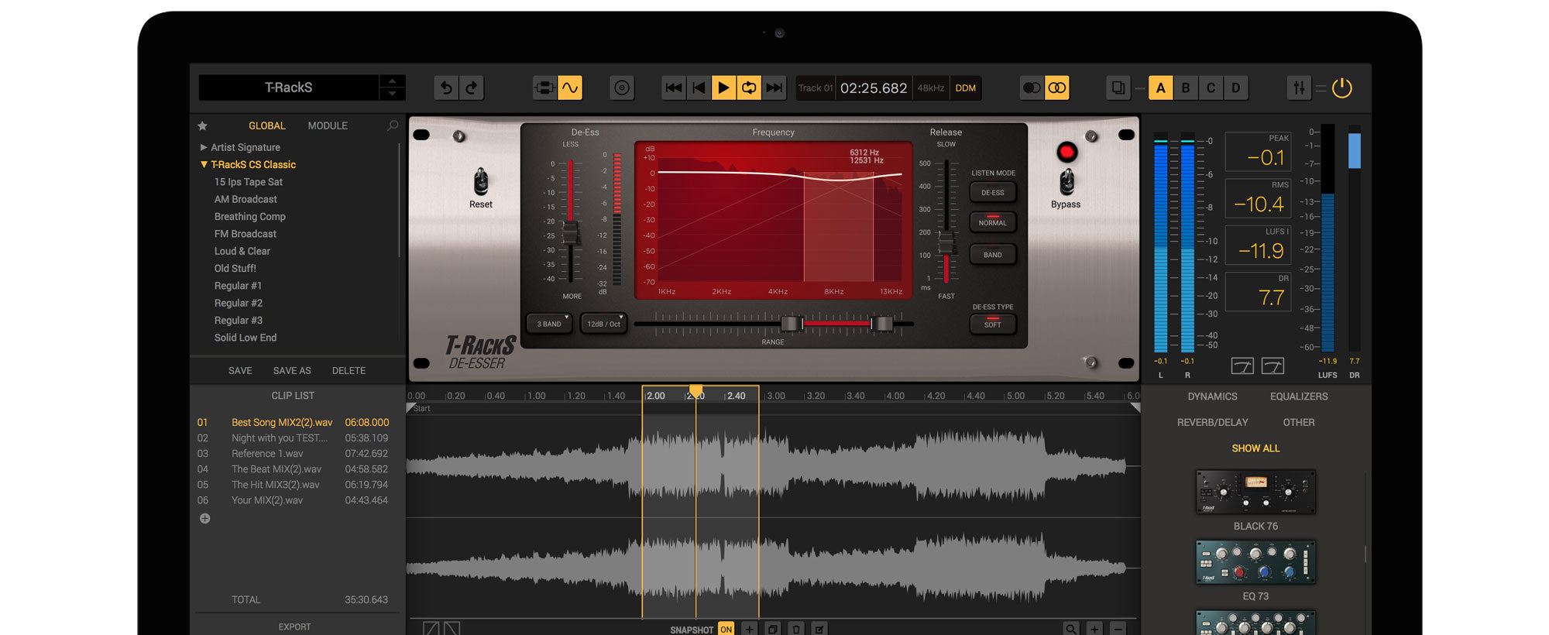The image size is (1549, 635).
Task: Open the 12dB / Oct slope dropdown
Action: coord(604,324)
